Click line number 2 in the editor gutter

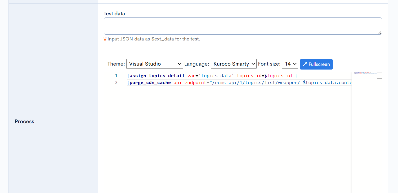click(x=116, y=82)
